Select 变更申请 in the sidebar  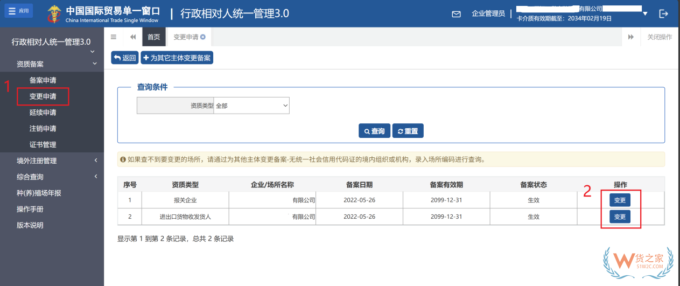[43, 96]
